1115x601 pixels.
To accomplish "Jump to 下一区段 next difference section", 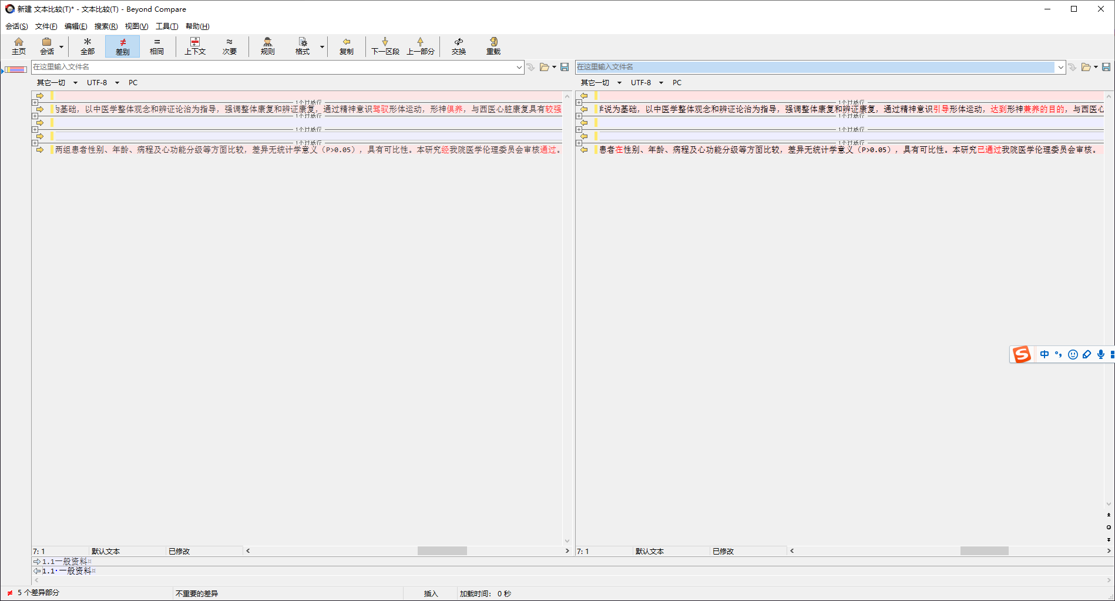I will (385, 46).
